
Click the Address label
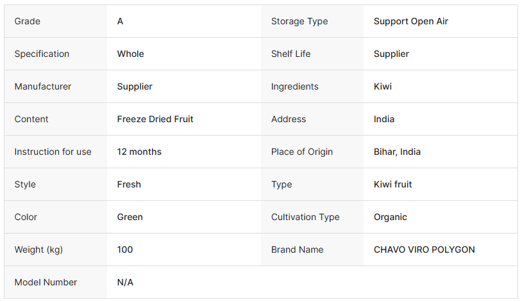click(x=289, y=119)
